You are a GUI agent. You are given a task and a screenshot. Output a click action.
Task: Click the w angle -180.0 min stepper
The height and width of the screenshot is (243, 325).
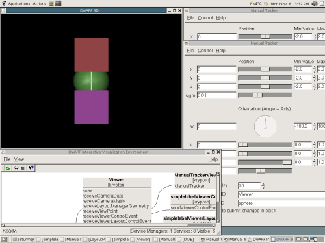pyautogui.click(x=314, y=126)
